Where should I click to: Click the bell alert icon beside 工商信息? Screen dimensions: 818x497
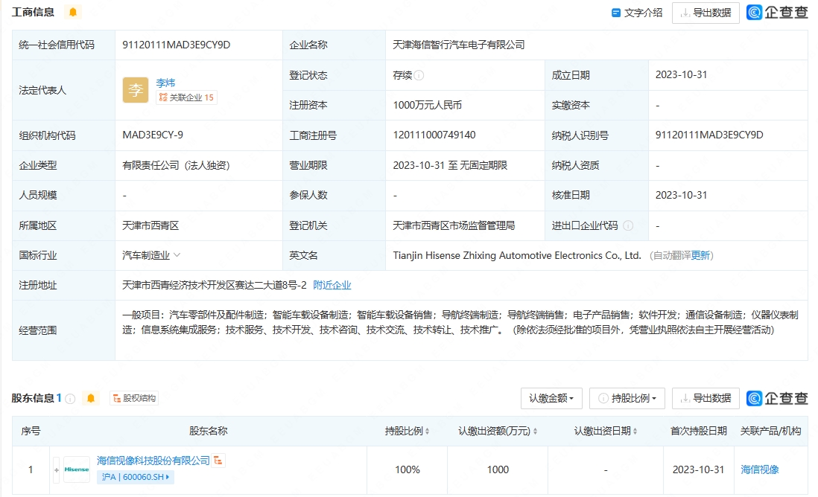click(73, 12)
